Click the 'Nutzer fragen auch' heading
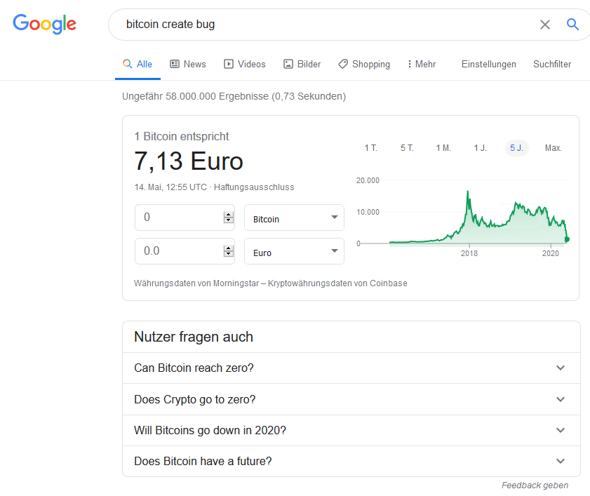The image size is (590, 496). tap(194, 337)
